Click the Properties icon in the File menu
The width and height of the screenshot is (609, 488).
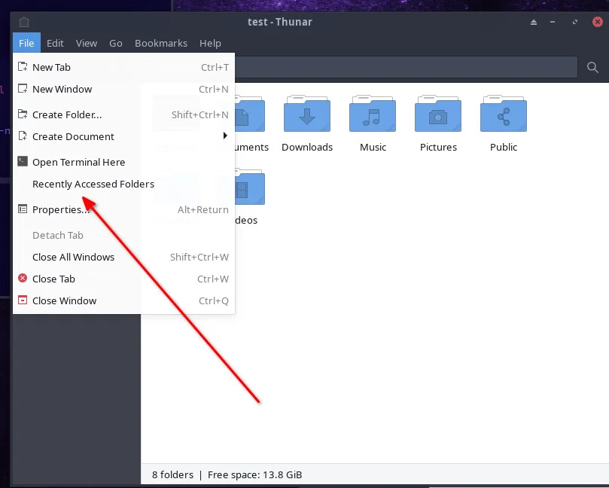point(22,209)
